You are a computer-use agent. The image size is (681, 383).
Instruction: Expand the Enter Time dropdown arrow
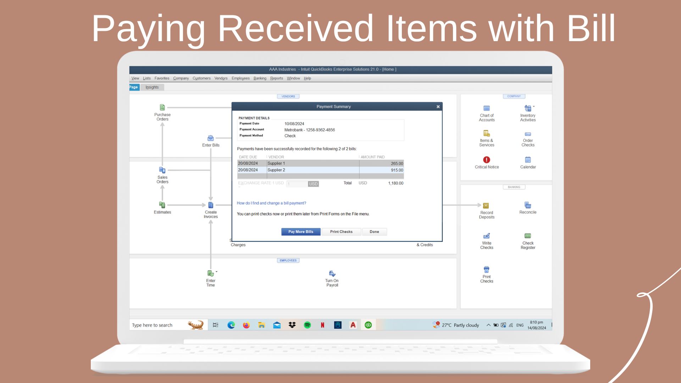pyautogui.click(x=216, y=272)
